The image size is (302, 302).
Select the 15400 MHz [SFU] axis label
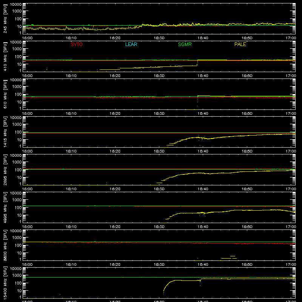click(x=5, y=283)
